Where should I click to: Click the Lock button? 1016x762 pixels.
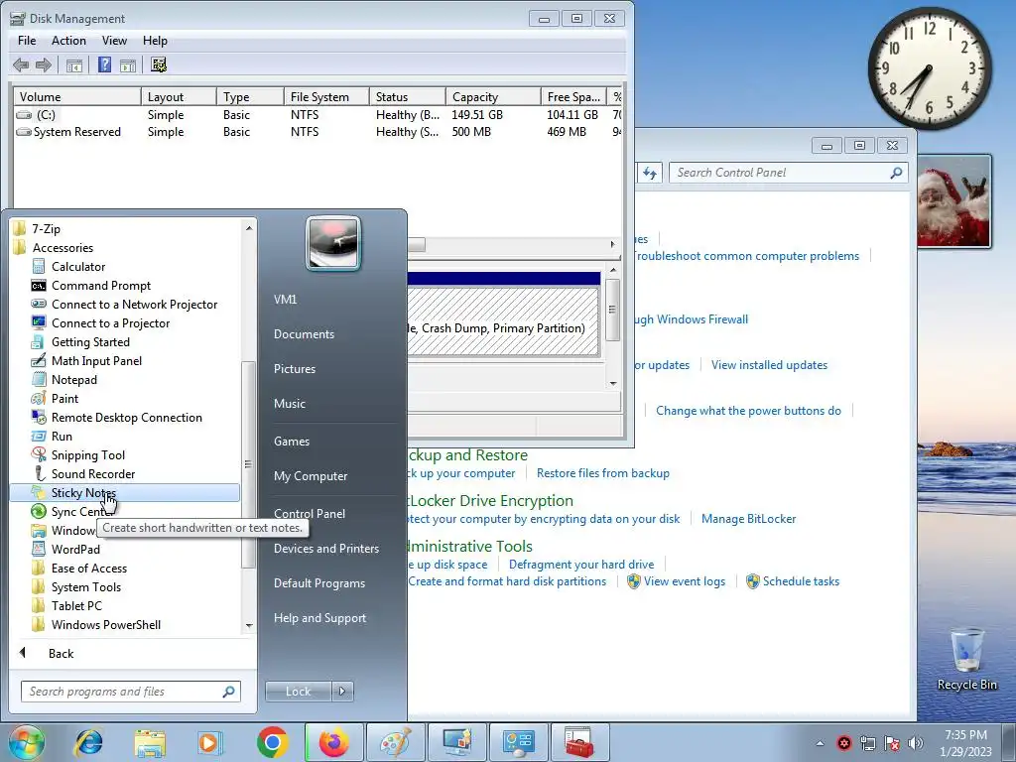tap(298, 692)
